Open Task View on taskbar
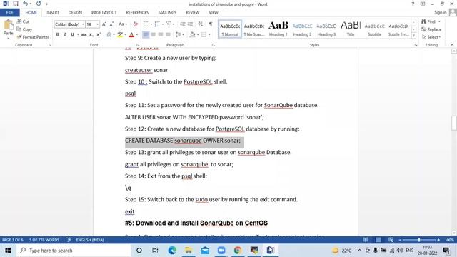The width and height of the screenshot is (457, 257). 155,251
